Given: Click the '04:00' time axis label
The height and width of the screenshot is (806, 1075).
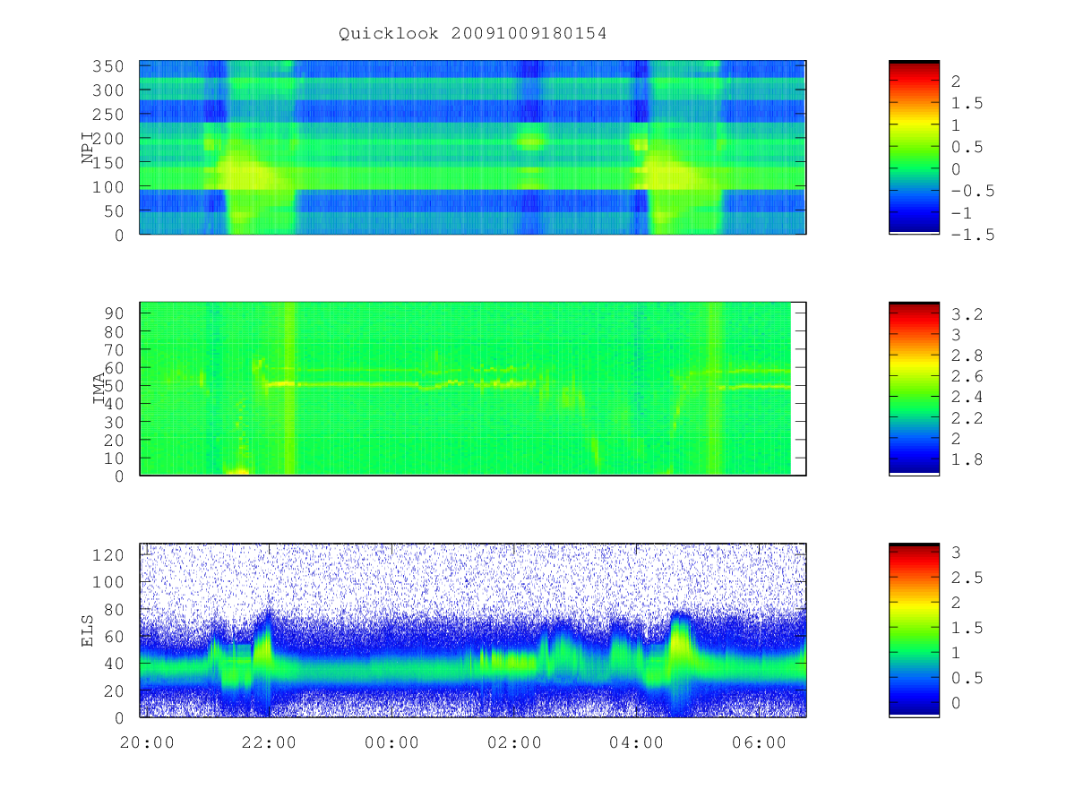Looking at the screenshot, I should click(x=636, y=743).
